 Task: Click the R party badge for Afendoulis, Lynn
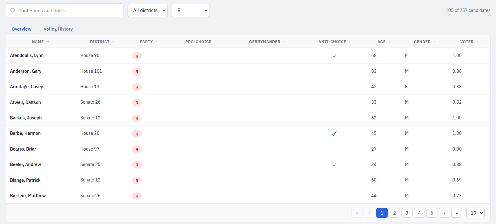[x=137, y=56]
